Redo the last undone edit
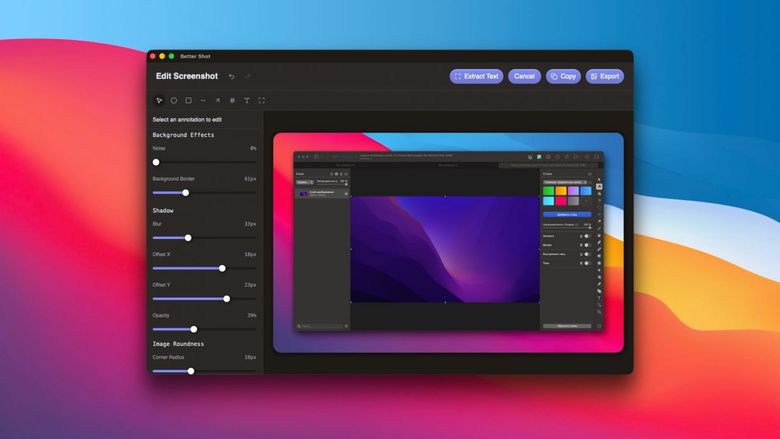Screen dimensions: 780x439 248,76
